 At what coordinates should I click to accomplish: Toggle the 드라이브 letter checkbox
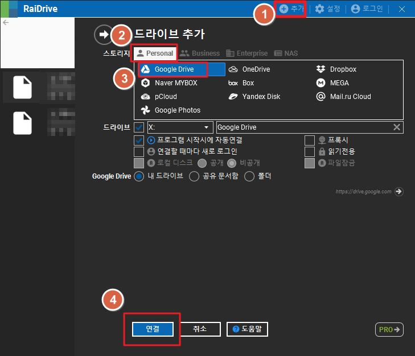tap(139, 127)
